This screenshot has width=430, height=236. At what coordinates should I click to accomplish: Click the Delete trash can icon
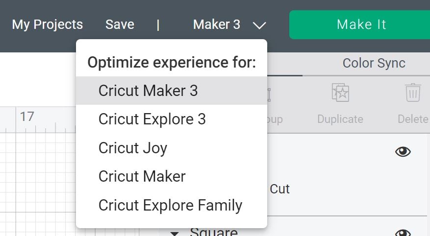point(413,93)
